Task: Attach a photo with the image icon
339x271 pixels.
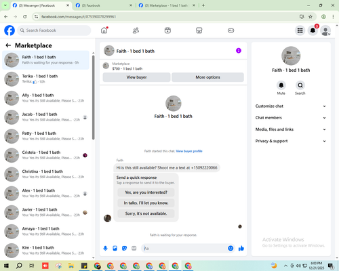Action: (x=115, y=249)
